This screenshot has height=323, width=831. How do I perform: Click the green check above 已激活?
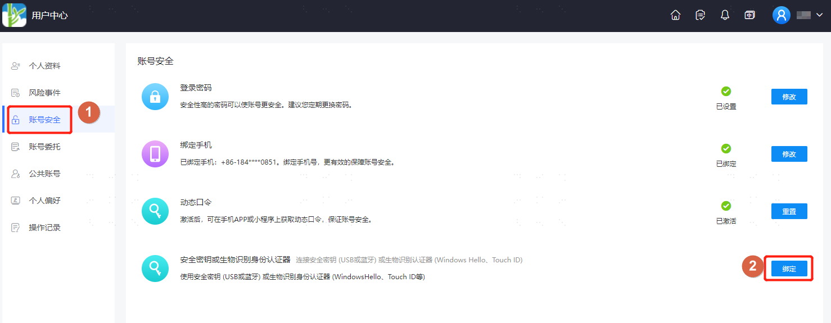pyautogui.click(x=726, y=206)
